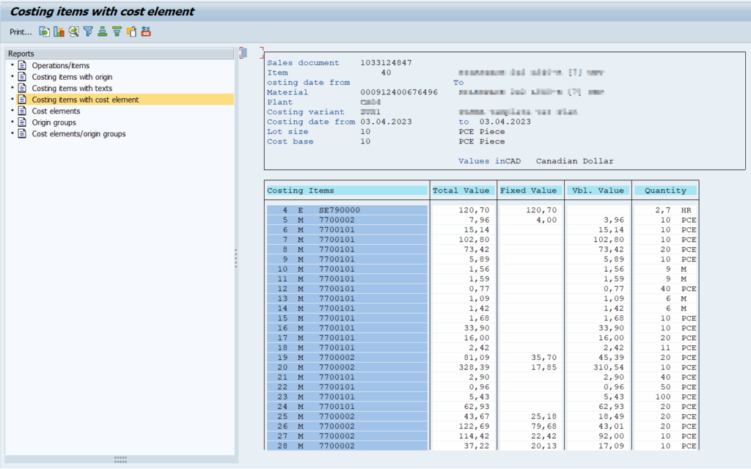Click total value 114,42 in row 27

coord(475,436)
